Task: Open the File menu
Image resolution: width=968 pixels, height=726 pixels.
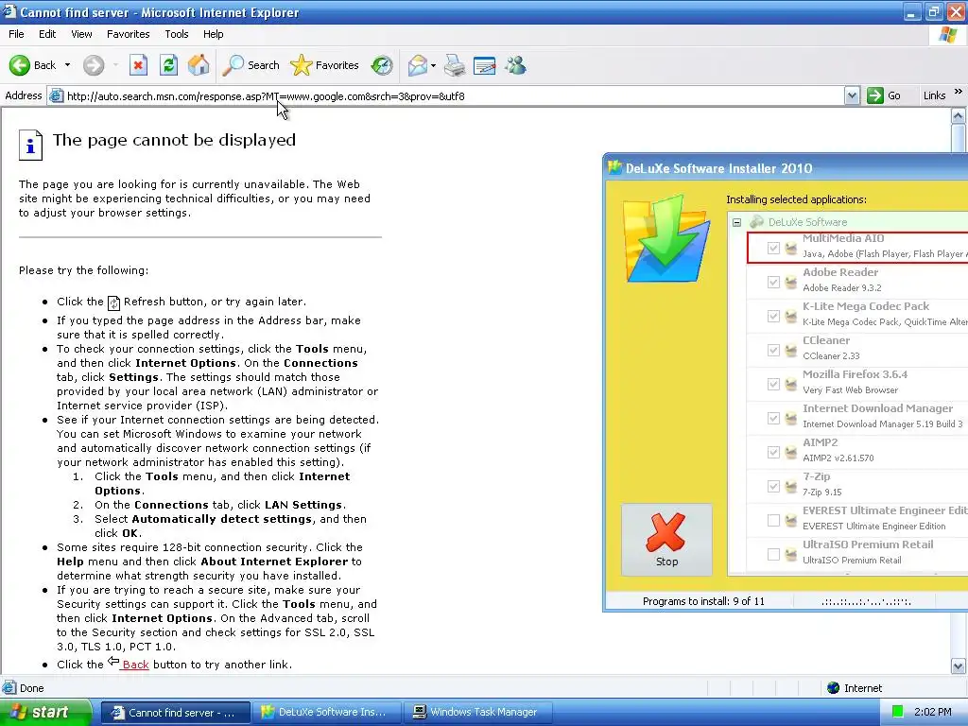Action: point(17,34)
